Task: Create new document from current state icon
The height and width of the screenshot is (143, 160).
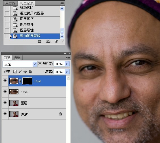Action: 39,41
